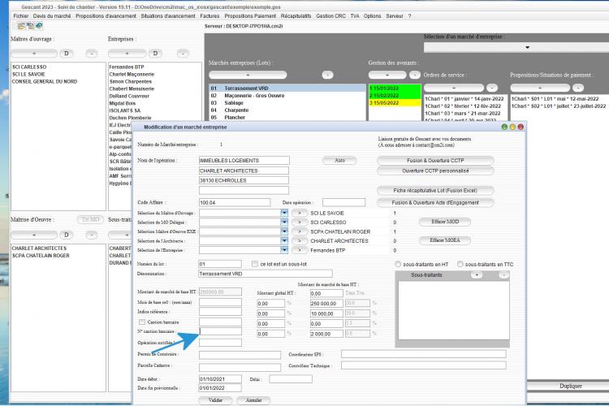
Task: Remove Ordre de service with - button
Action: [x=492, y=88]
